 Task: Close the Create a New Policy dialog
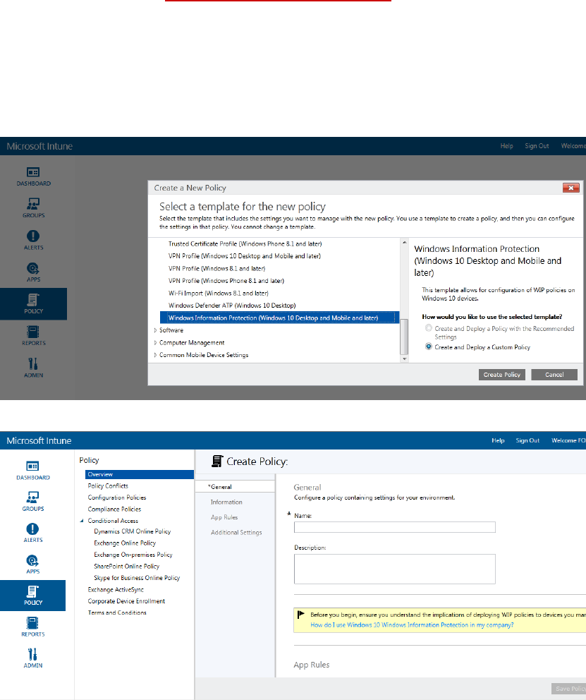(570, 188)
